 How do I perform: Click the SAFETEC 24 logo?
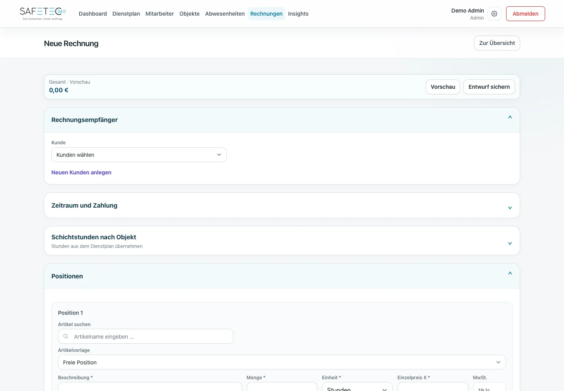point(43,14)
